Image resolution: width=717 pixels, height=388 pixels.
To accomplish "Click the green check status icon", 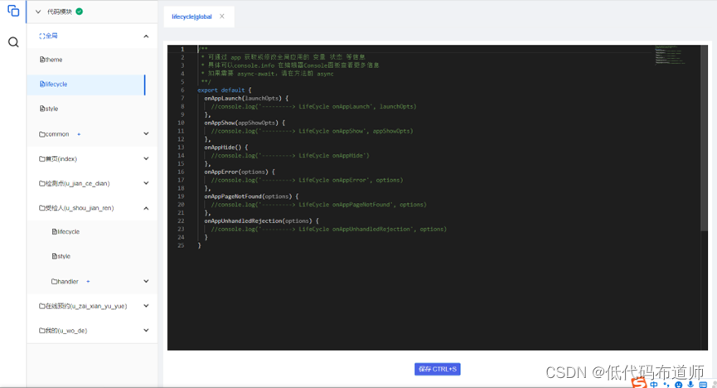I will pyautogui.click(x=79, y=12).
